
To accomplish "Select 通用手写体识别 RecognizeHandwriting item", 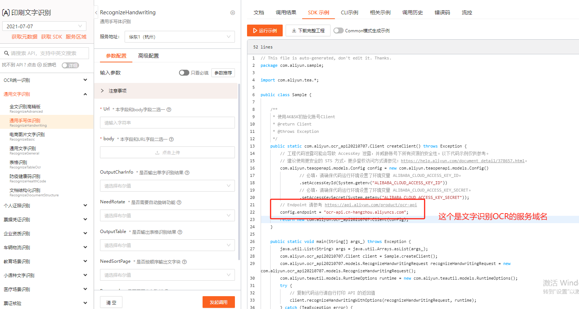I will point(47,123).
